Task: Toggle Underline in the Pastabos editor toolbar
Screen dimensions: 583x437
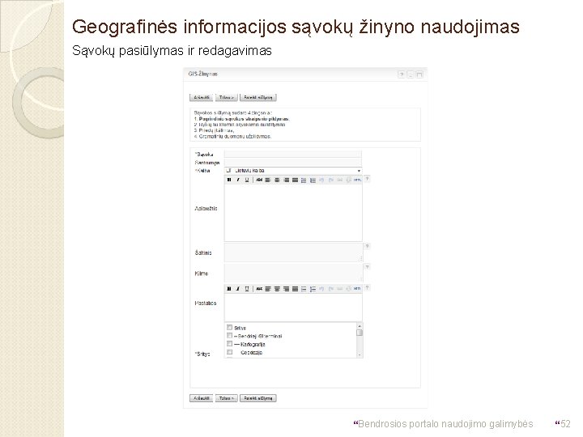Action: click(x=247, y=289)
